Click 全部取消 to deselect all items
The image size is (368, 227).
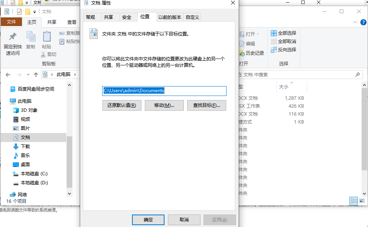tap(273, 41)
